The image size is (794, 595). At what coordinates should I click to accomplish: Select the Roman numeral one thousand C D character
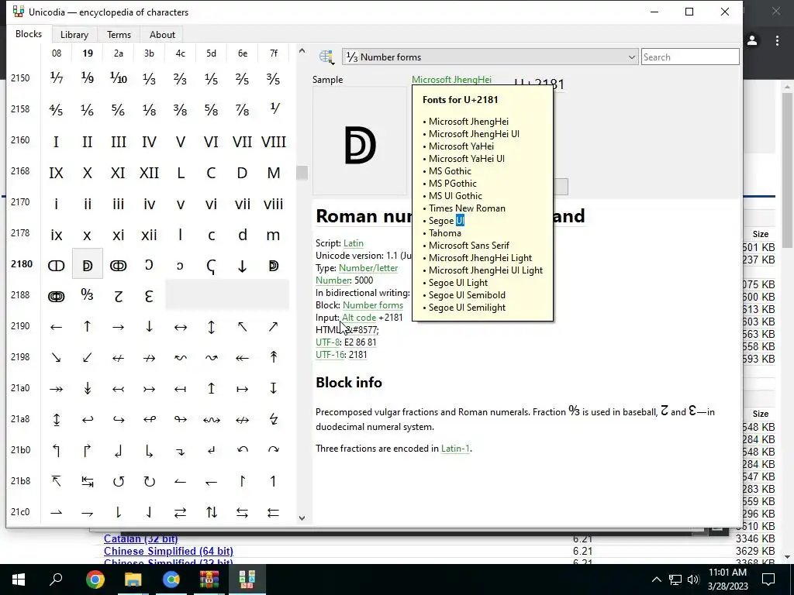tap(56, 266)
